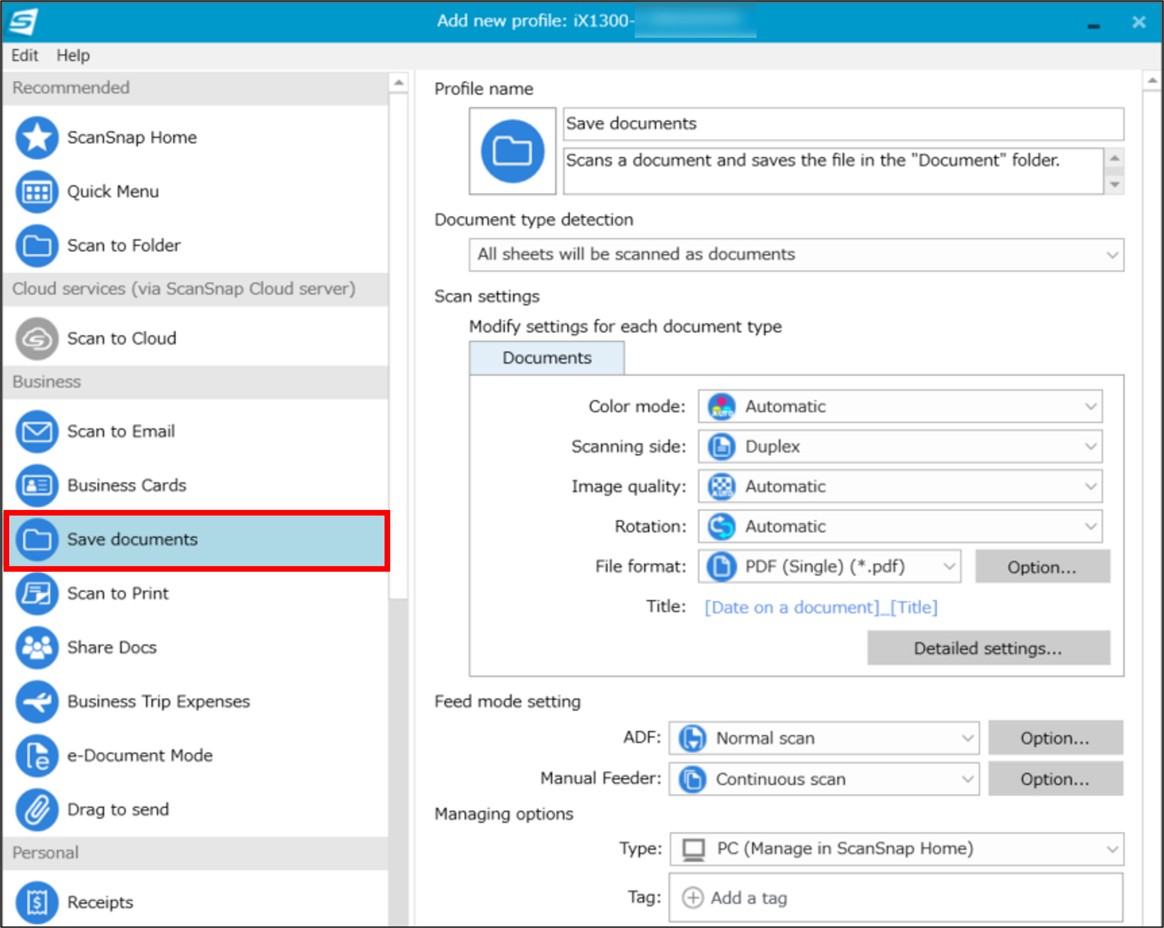1164x928 pixels.
Task: Expand the Color mode dropdown
Action: [899, 406]
